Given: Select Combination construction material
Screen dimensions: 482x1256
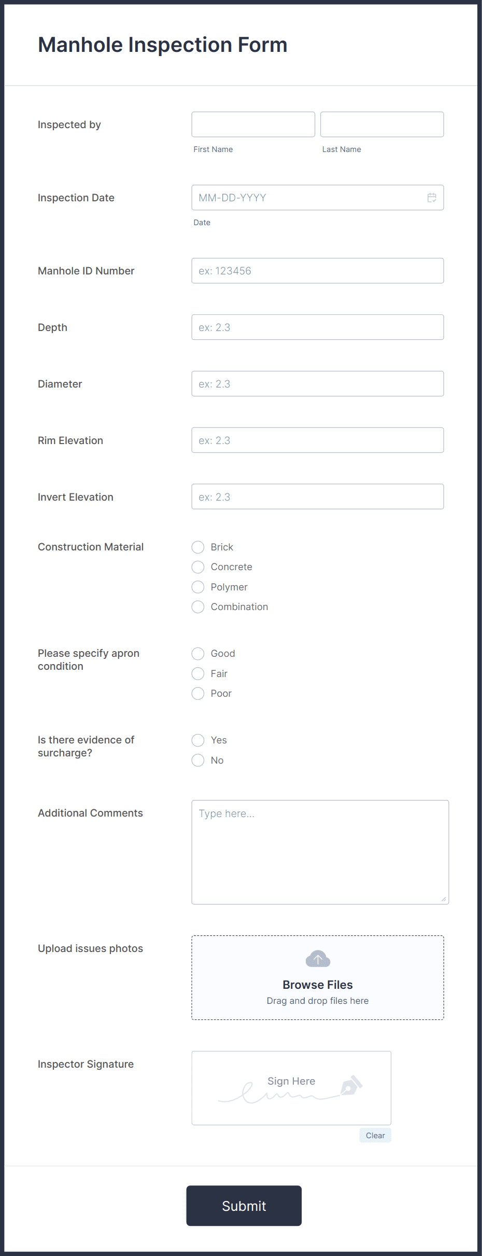Looking at the screenshot, I should [x=197, y=606].
